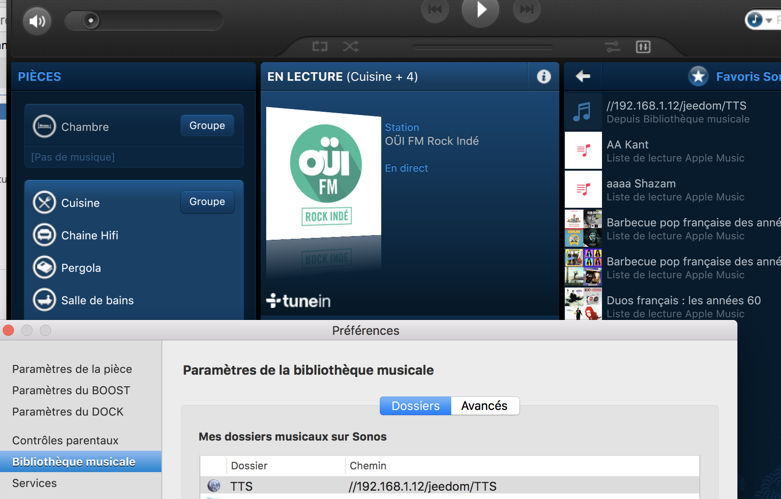
Task: Select the Pergola room icon
Action: pyautogui.click(x=45, y=268)
